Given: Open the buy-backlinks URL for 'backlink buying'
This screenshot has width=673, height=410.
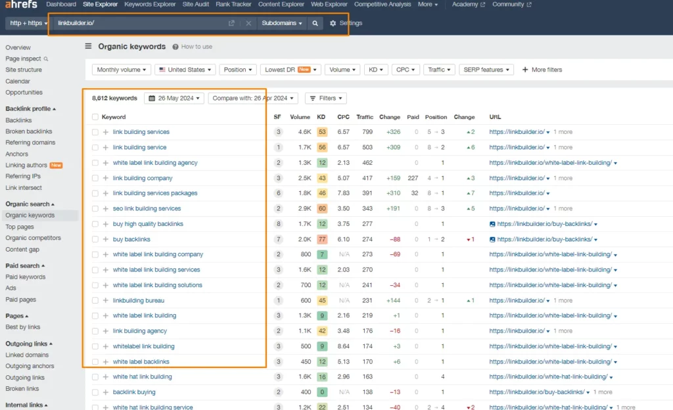Looking at the screenshot, I should tap(537, 392).
